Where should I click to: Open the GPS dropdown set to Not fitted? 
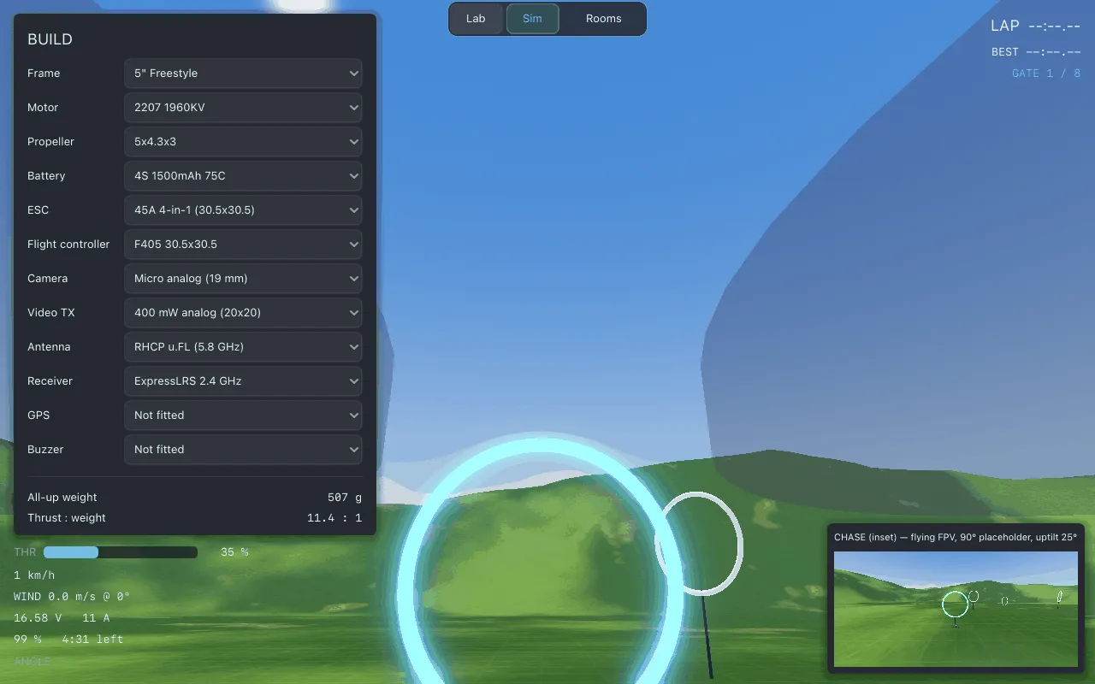pyautogui.click(x=243, y=416)
